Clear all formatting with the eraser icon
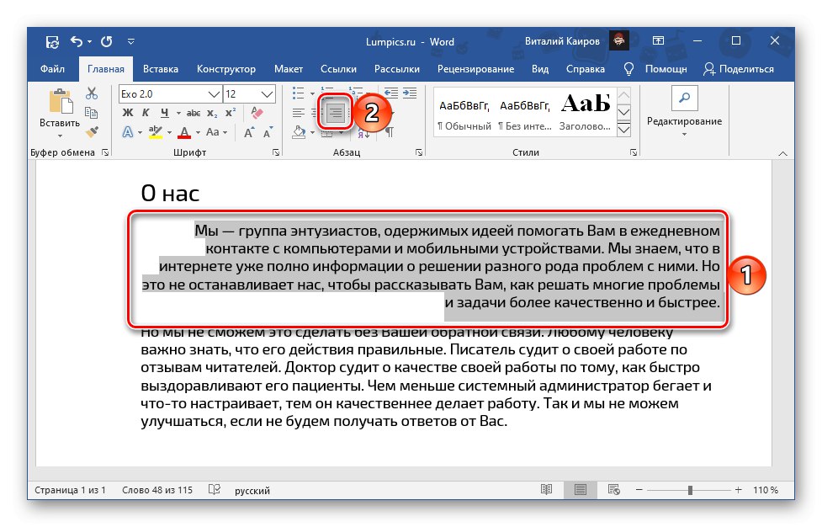Screen dimensions: 822x527 tap(257, 110)
